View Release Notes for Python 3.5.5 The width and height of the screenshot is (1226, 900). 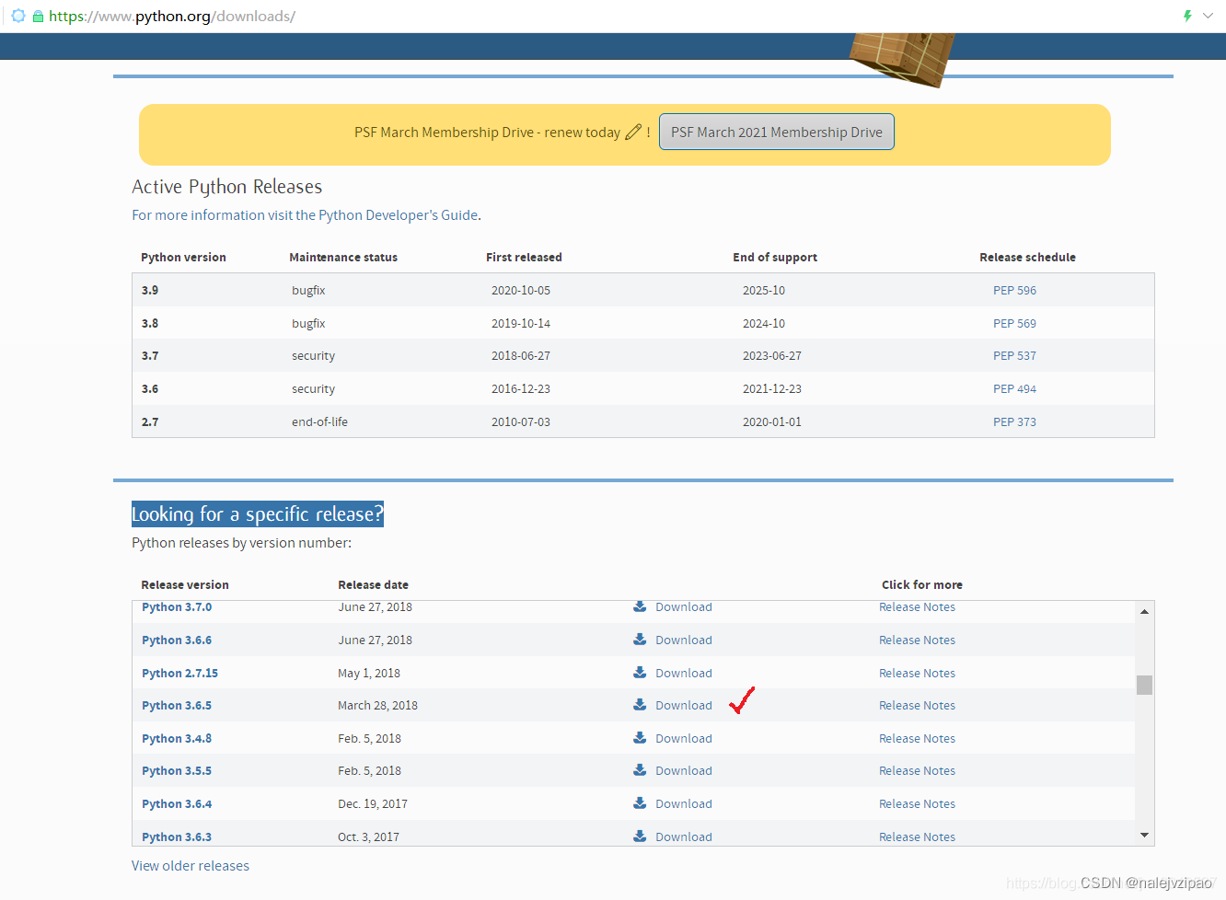click(x=917, y=770)
